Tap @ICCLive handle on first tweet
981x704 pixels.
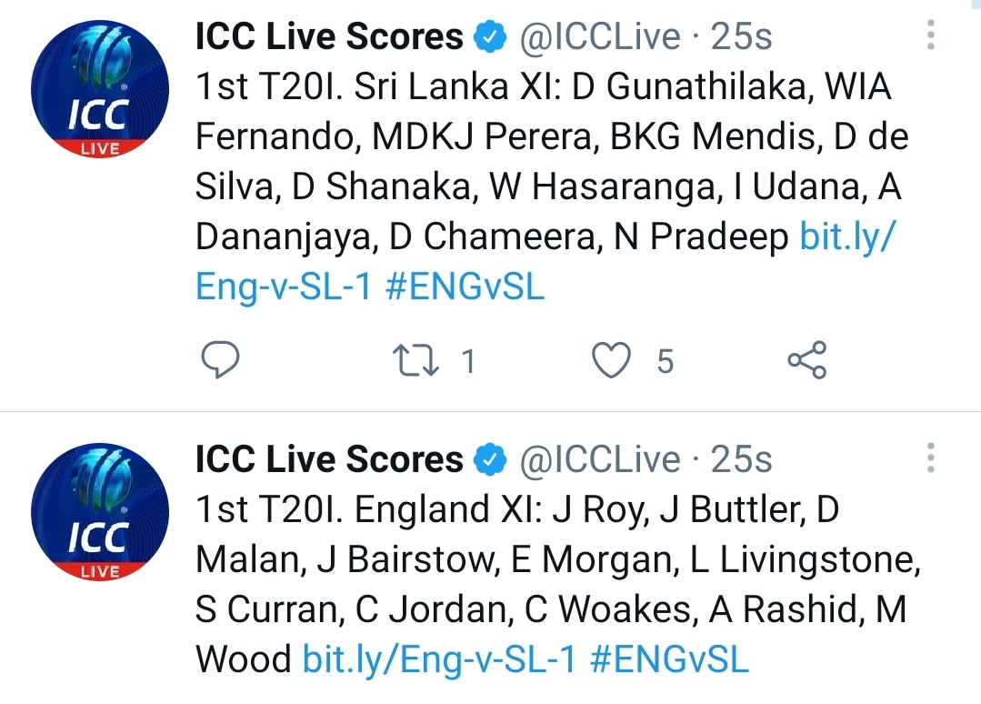pos(599,36)
